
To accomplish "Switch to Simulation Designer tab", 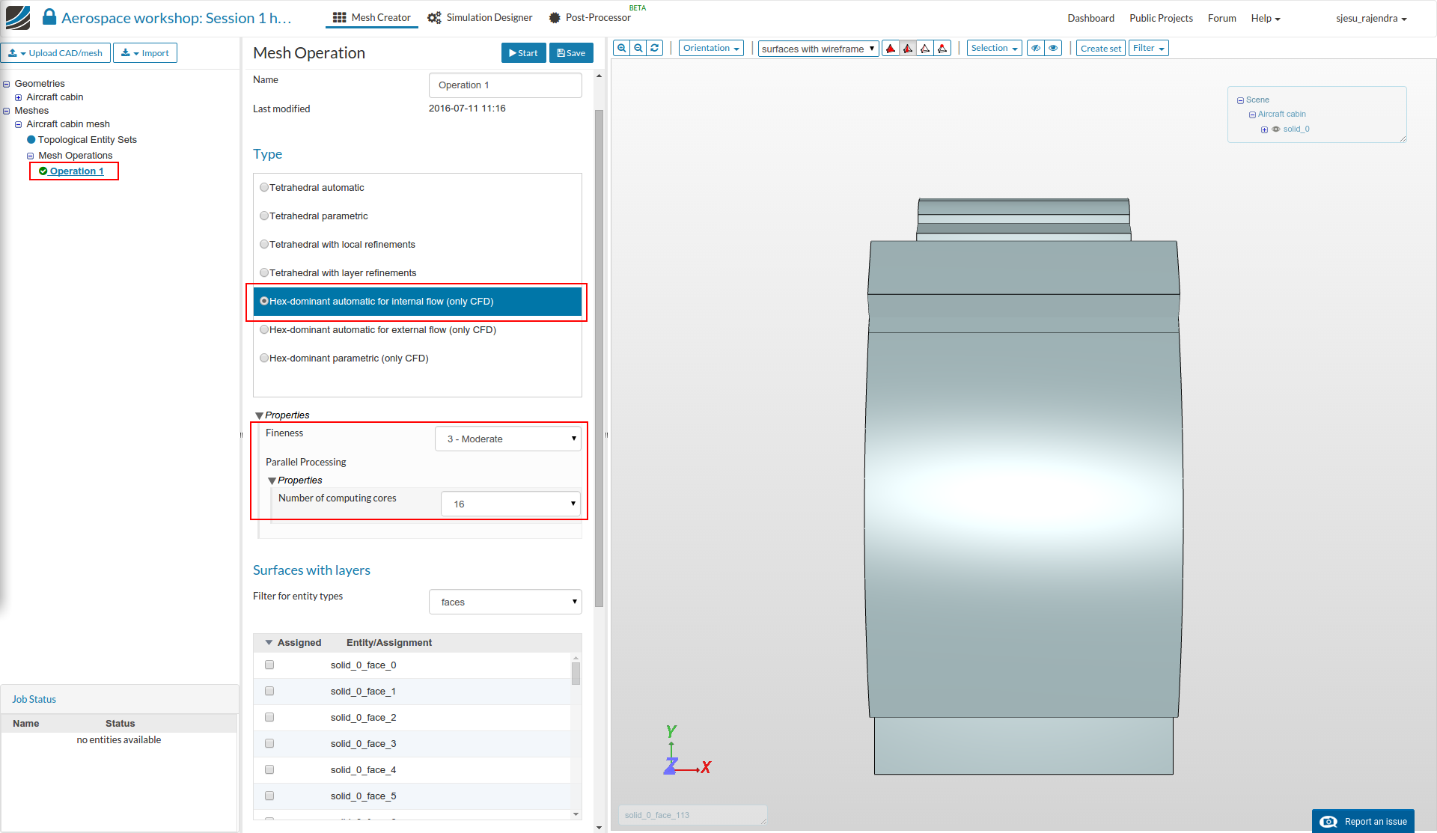I will click(480, 17).
